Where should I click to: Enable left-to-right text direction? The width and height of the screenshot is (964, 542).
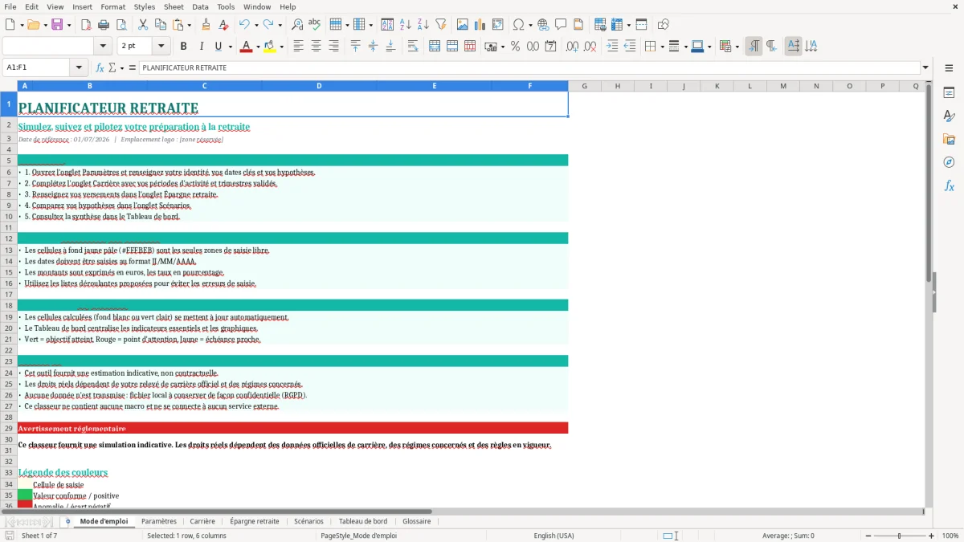(754, 47)
